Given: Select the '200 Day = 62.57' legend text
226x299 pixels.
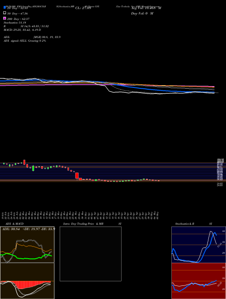Looking at the screenshot, I should point(19,19).
